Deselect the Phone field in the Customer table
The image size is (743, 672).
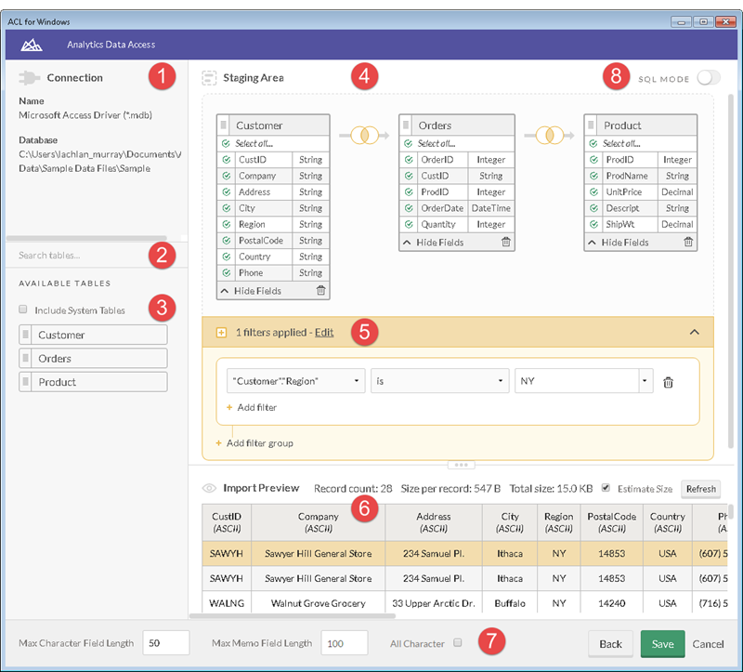click(x=227, y=272)
